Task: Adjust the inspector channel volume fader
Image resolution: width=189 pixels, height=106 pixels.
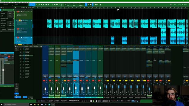Action: pyautogui.click(x=3, y=70)
